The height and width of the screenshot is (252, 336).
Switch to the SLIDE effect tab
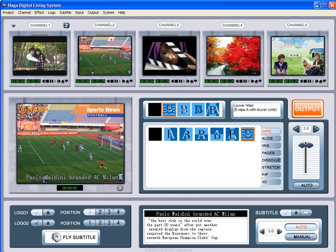pyautogui.click(x=271, y=138)
